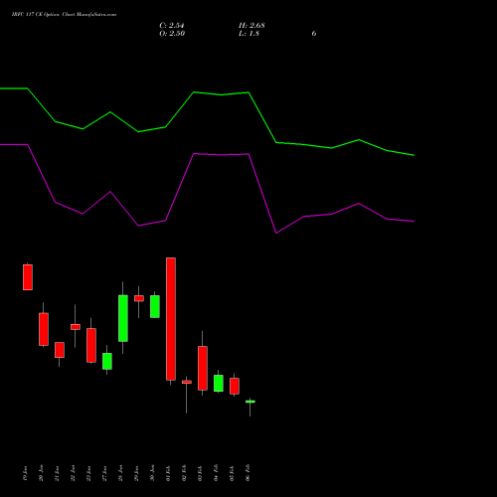Click the small red candlestick for 22 Jan
497x497 pixels.
tap(76, 327)
